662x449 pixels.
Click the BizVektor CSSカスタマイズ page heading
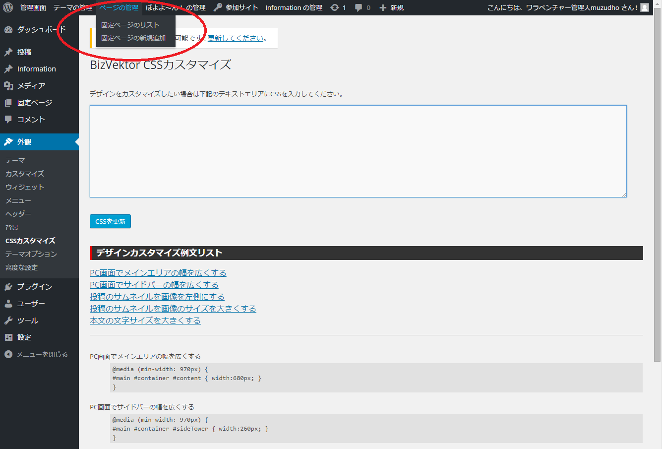coord(161,65)
